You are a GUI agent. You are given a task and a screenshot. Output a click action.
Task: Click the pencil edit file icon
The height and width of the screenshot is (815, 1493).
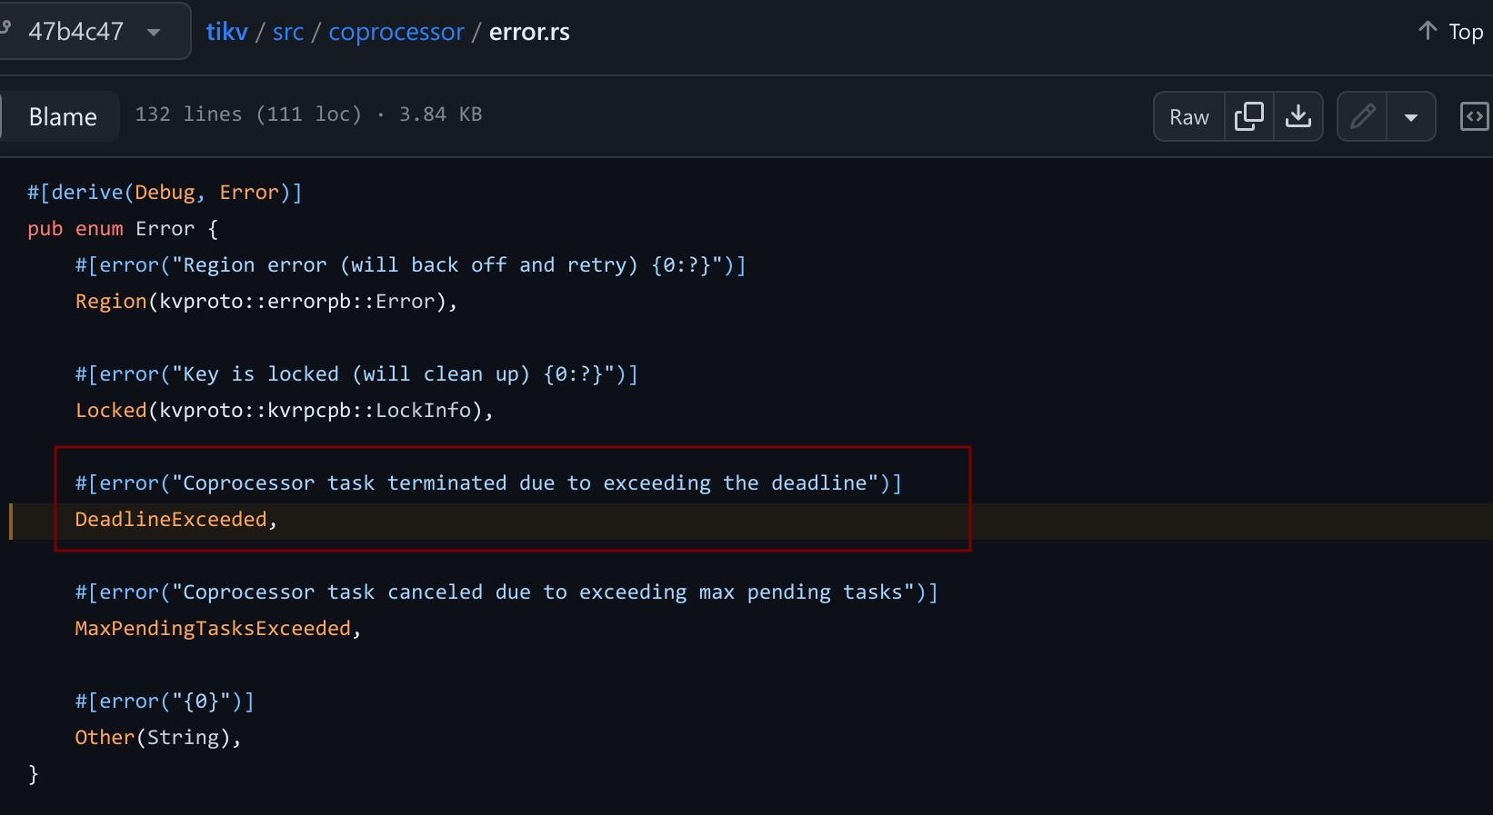click(x=1362, y=116)
